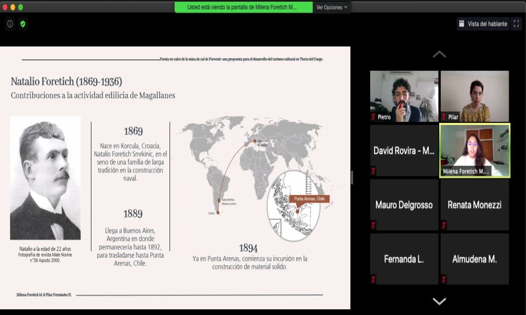Select Pietro's video thumbnail

click(x=404, y=96)
